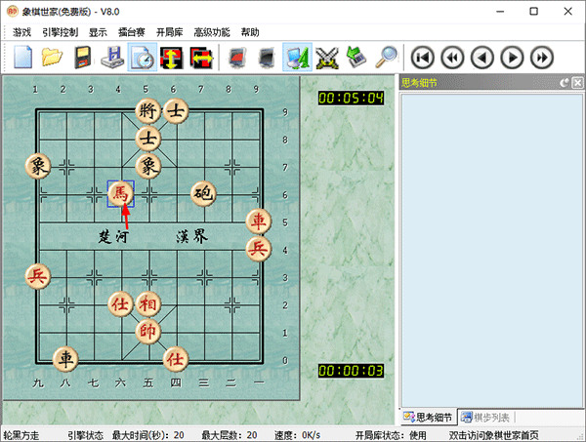Jump to the first move
Screen dimensions: 586x442
(422, 58)
